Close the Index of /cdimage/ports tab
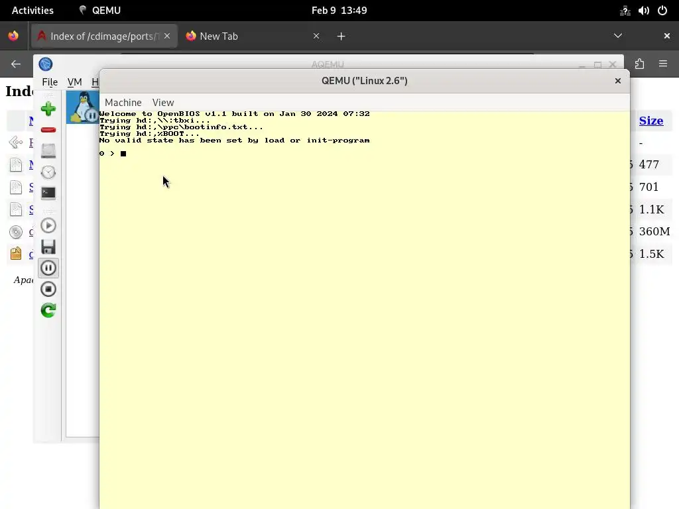Screen dimensions: 679x509 pyautogui.click(x=167, y=36)
